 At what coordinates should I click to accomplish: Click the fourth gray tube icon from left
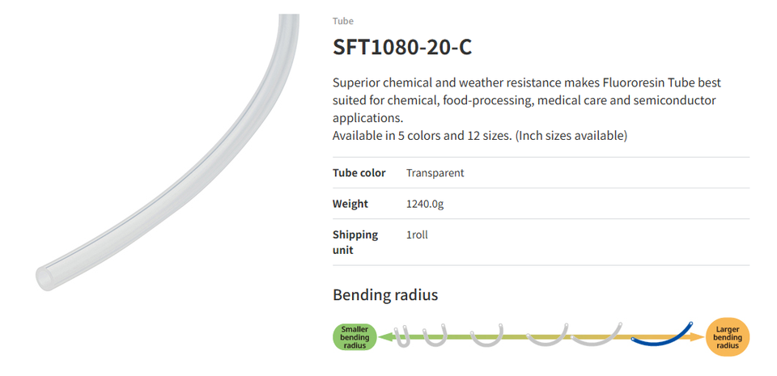pos(546,336)
